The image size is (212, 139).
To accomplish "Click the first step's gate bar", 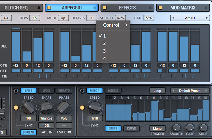I will pyautogui.click(x=16, y=71).
